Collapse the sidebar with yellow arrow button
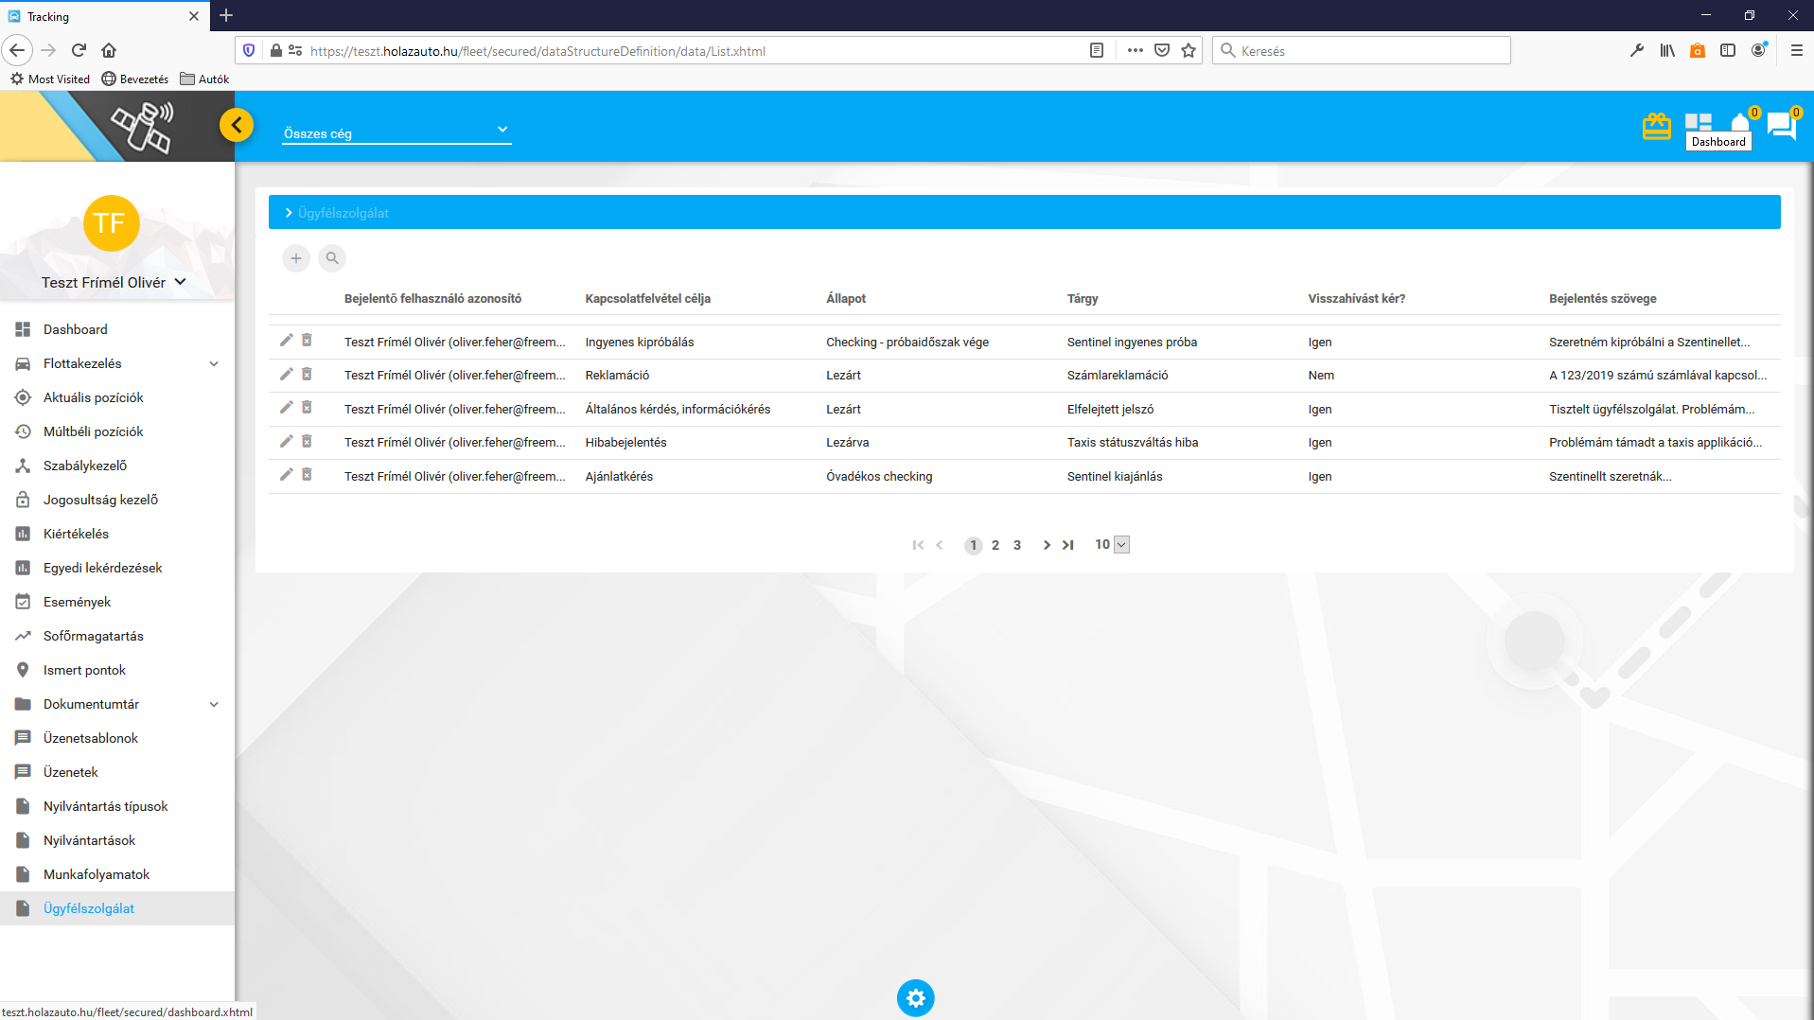This screenshot has width=1814, height=1020. tap(237, 125)
